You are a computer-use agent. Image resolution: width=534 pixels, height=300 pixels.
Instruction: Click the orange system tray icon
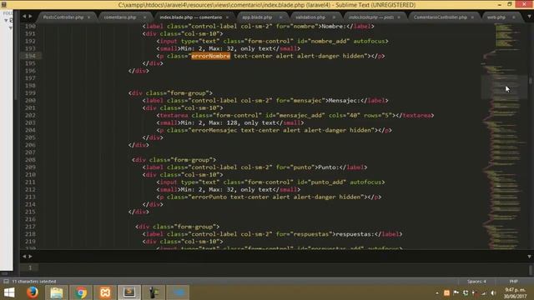446,292
